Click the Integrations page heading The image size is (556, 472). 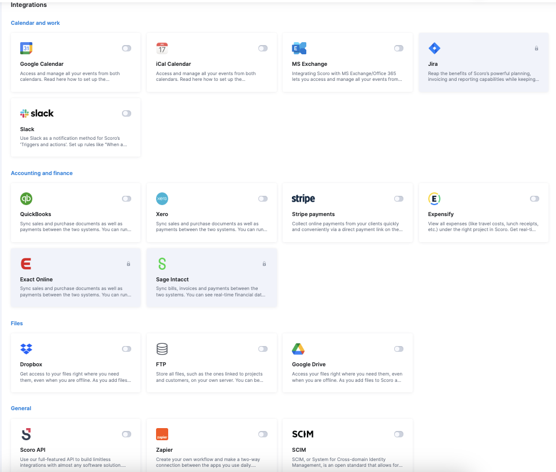click(29, 5)
